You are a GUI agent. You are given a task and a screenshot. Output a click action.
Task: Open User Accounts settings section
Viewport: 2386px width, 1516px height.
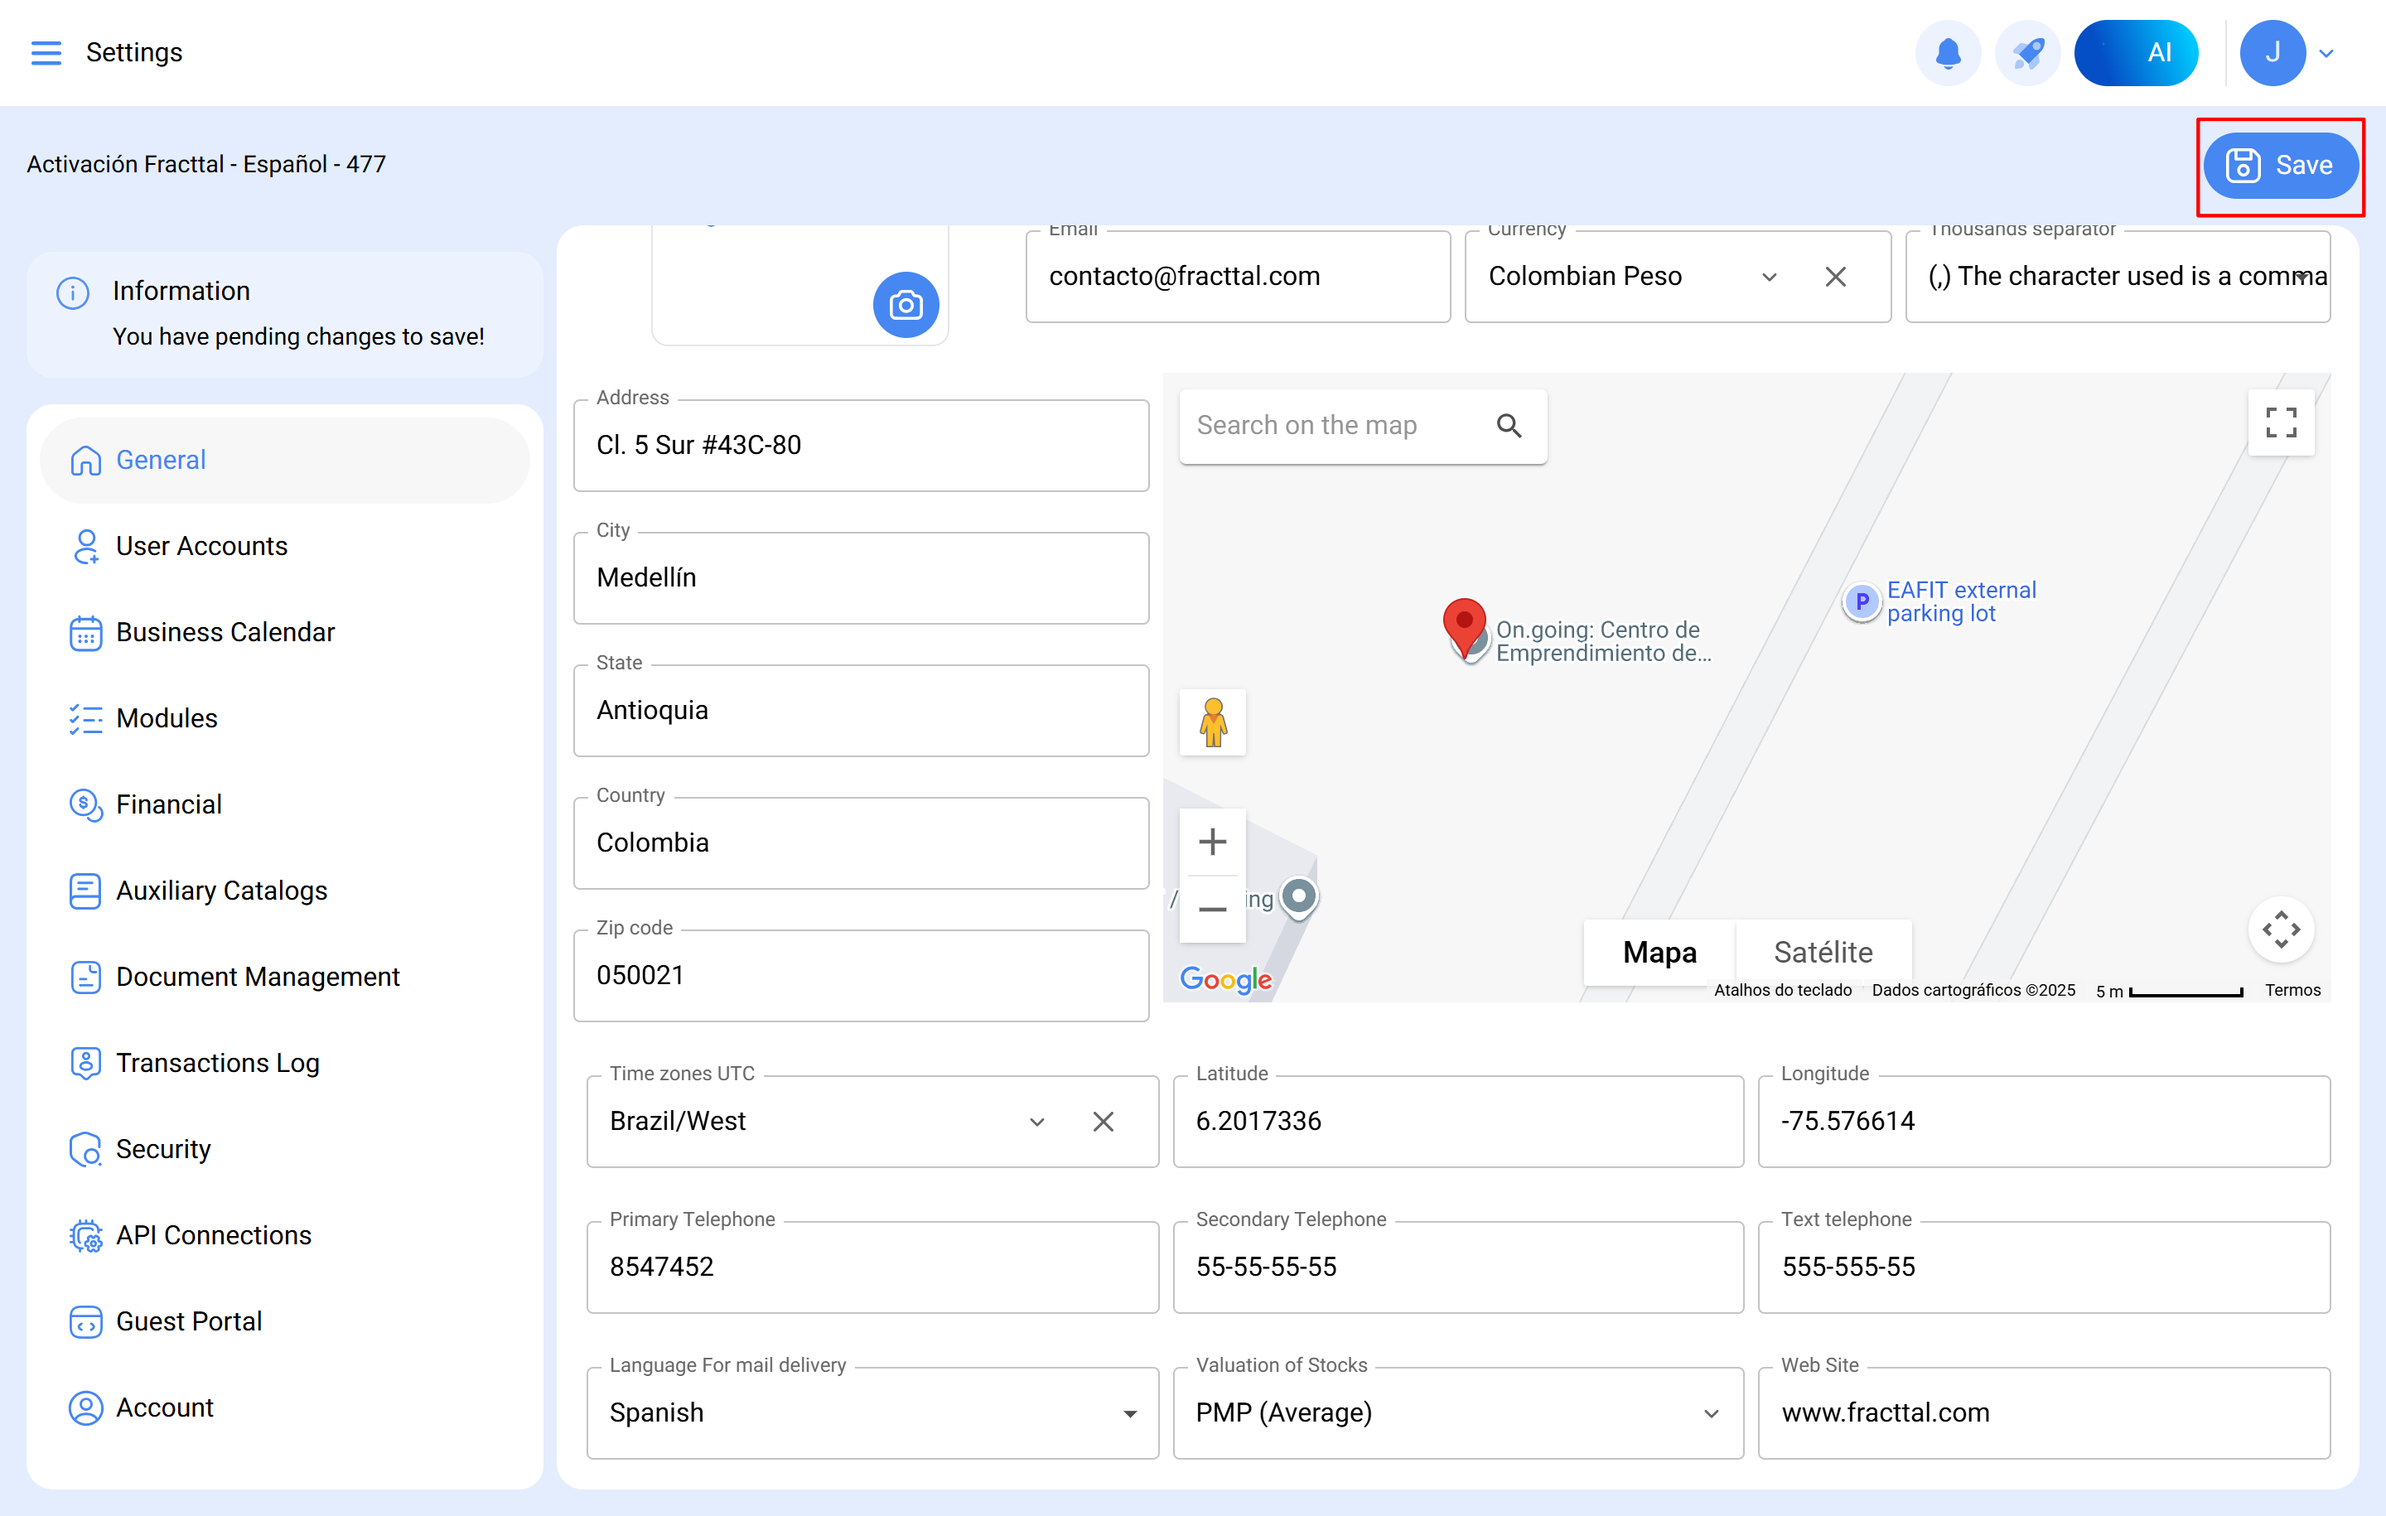tap(201, 546)
